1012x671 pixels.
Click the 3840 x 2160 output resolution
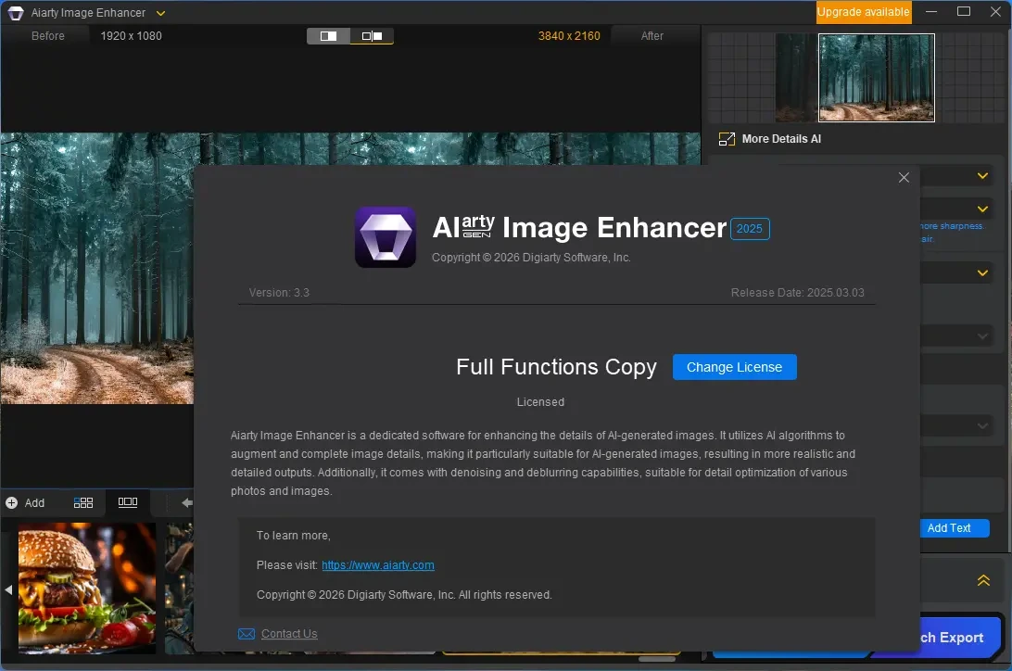[x=569, y=36]
